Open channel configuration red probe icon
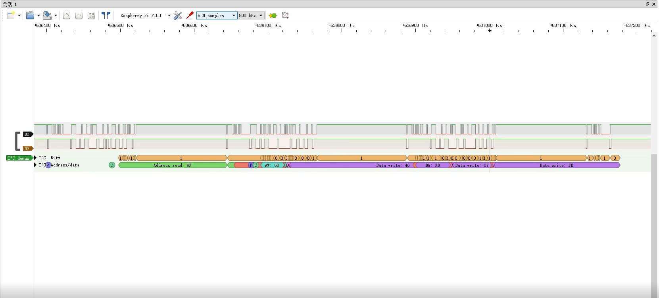The image size is (659, 298). (x=190, y=15)
